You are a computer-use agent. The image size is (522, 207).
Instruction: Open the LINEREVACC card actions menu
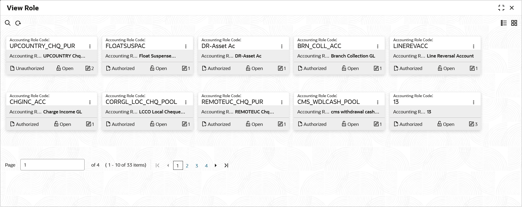click(x=473, y=46)
